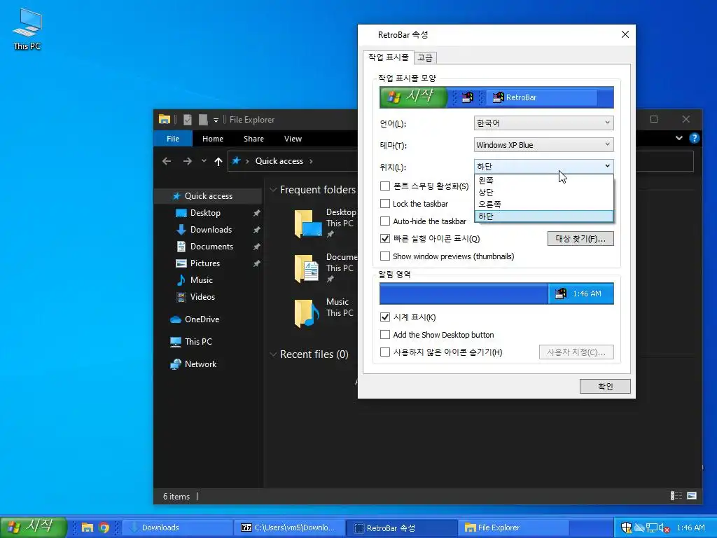717x538 pixels.
Task: Select Quick access in navigation pane
Action: click(x=209, y=196)
